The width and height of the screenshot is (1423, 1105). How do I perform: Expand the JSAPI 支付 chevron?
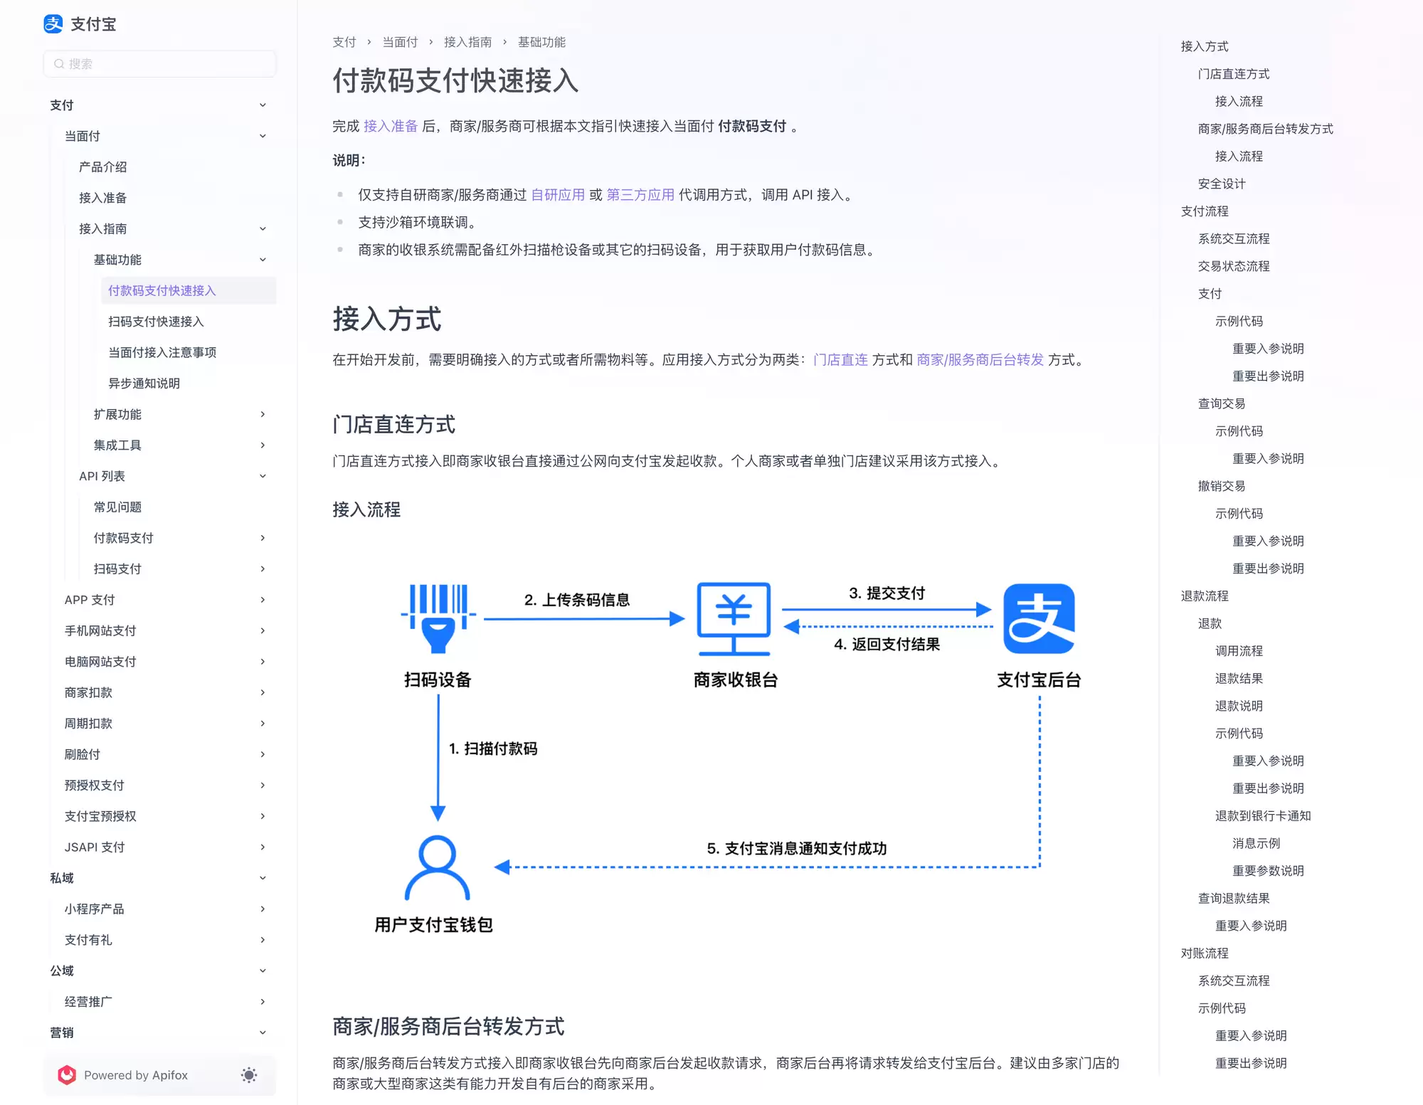(263, 847)
